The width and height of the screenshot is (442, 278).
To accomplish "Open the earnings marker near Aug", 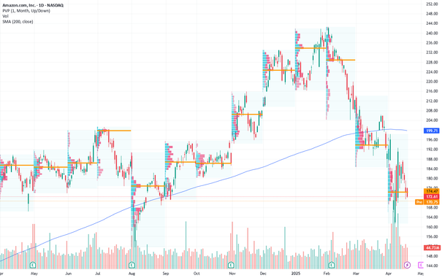I will coord(132,265).
